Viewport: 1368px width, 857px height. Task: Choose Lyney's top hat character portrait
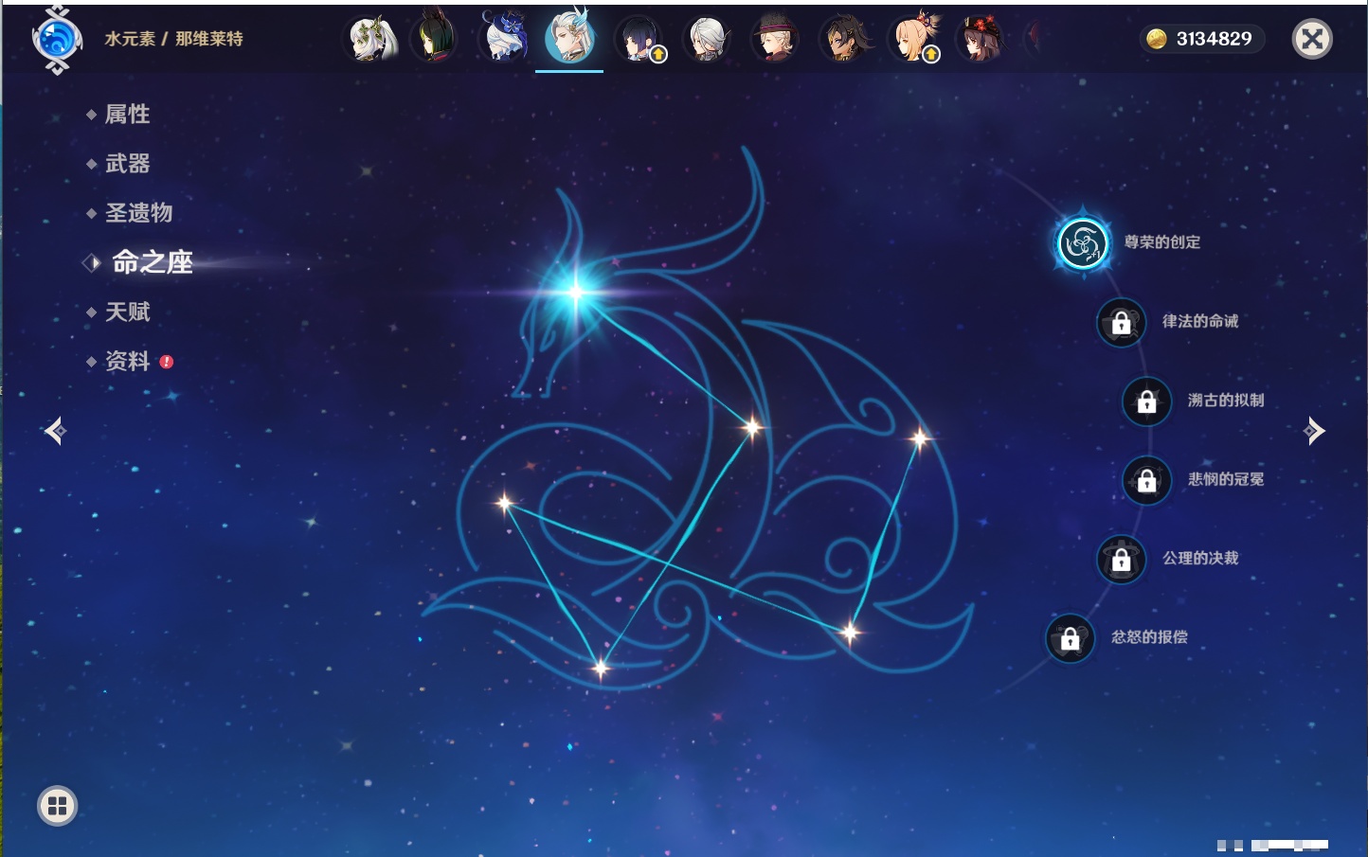[x=774, y=40]
